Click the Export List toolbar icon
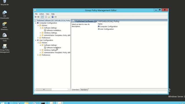Screen dimensions: 185x104 tap(49, 17)
